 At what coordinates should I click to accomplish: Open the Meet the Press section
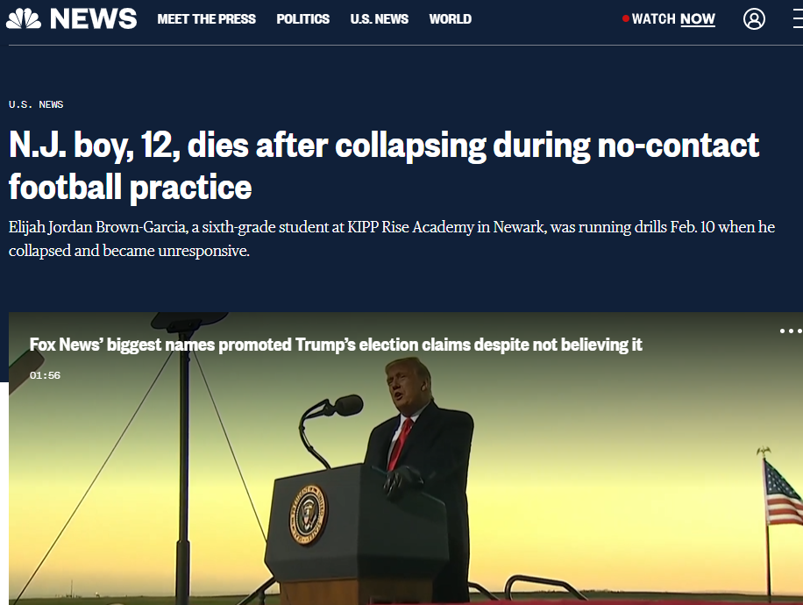coord(206,19)
